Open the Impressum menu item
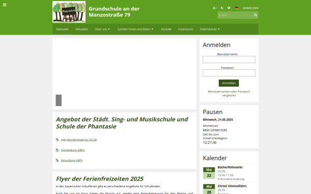 tap(186, 29)
